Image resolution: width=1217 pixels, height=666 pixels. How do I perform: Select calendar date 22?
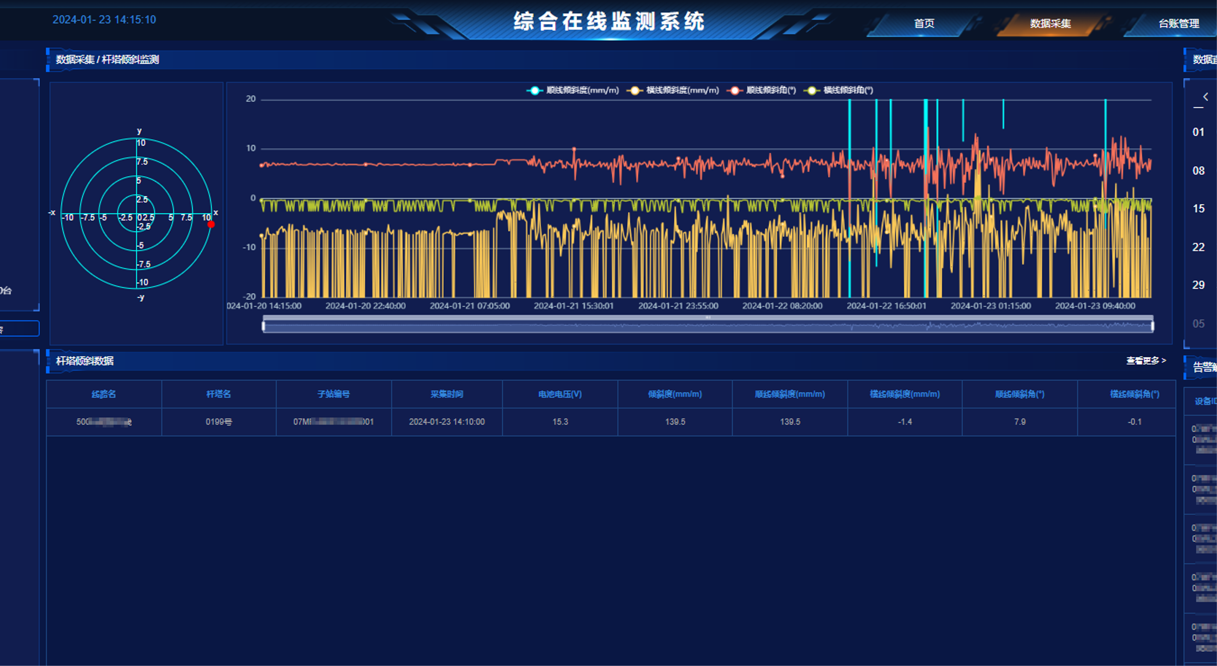pyautogui.click(x=1198, y=247)
